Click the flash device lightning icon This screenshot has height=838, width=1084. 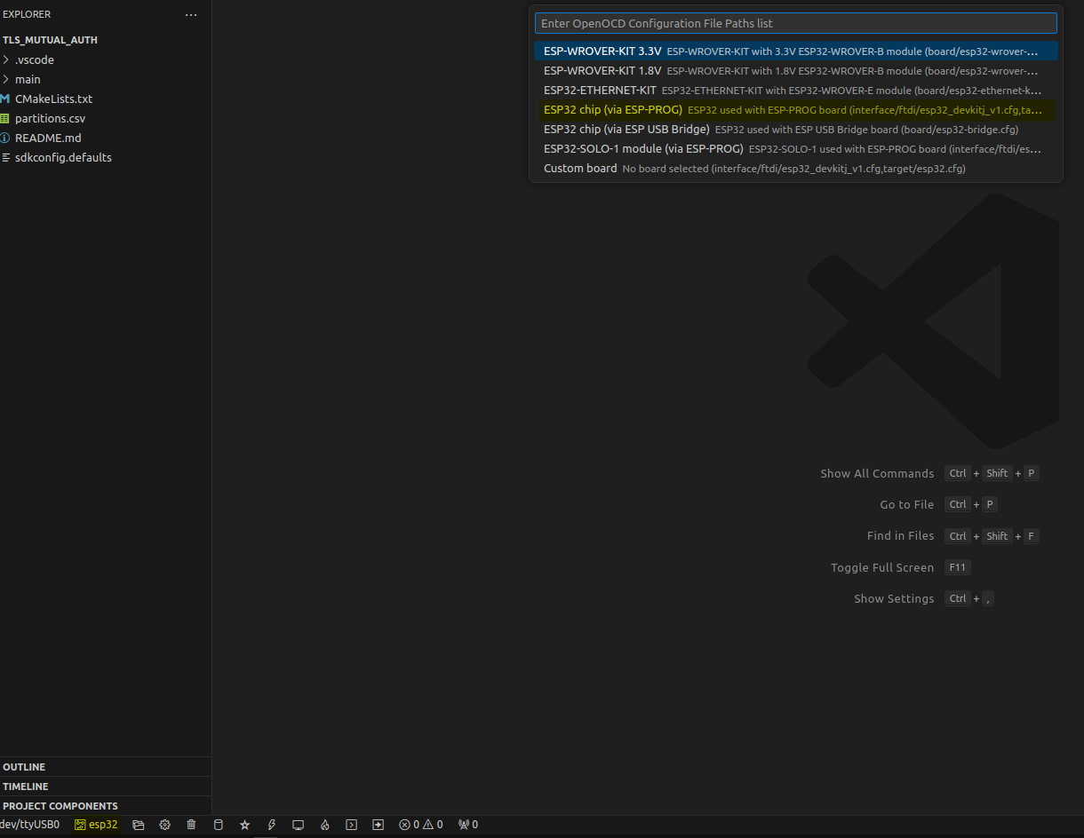(272, 825)
